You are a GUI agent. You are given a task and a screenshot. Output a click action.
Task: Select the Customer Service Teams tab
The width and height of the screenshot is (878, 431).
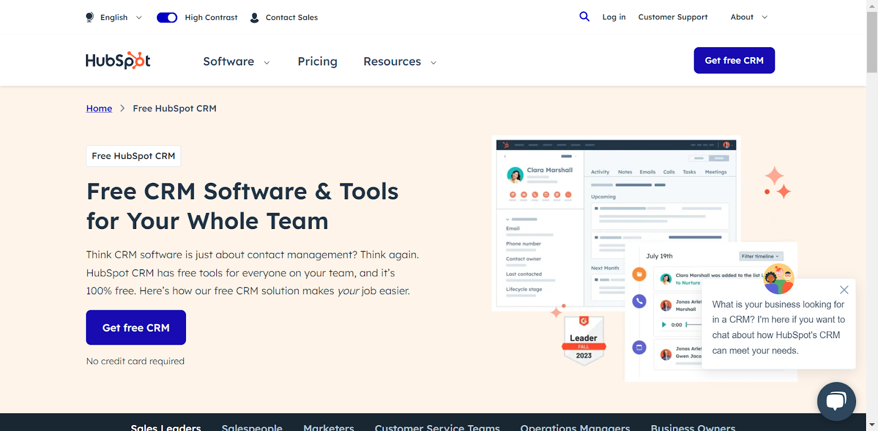tap(437, 427)
